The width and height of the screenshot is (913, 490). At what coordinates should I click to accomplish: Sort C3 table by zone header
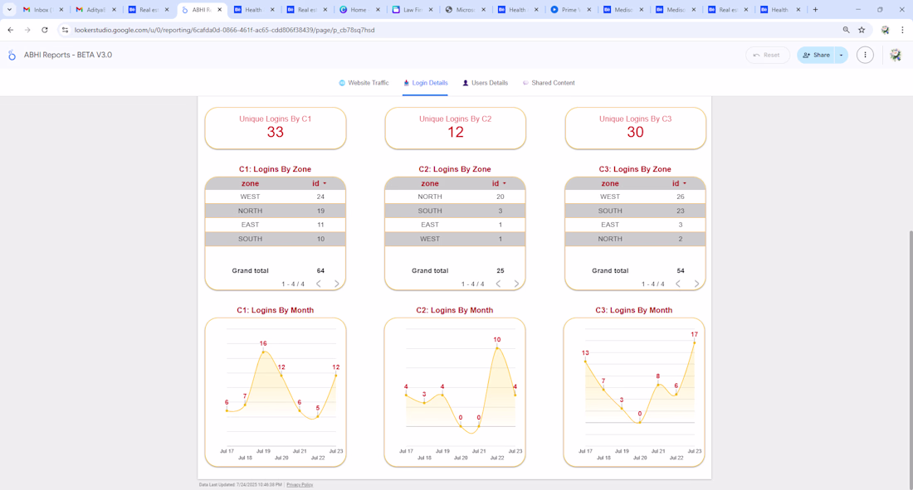click(610, 183)
